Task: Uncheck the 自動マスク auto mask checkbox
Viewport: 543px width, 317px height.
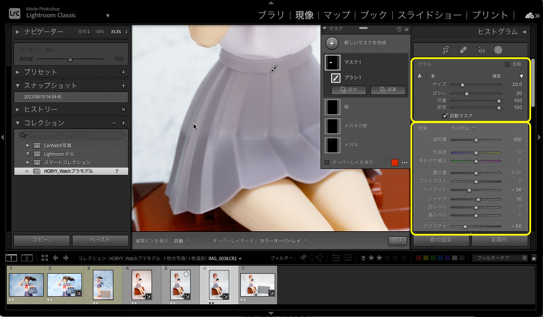Action: (x=445, y=115)
